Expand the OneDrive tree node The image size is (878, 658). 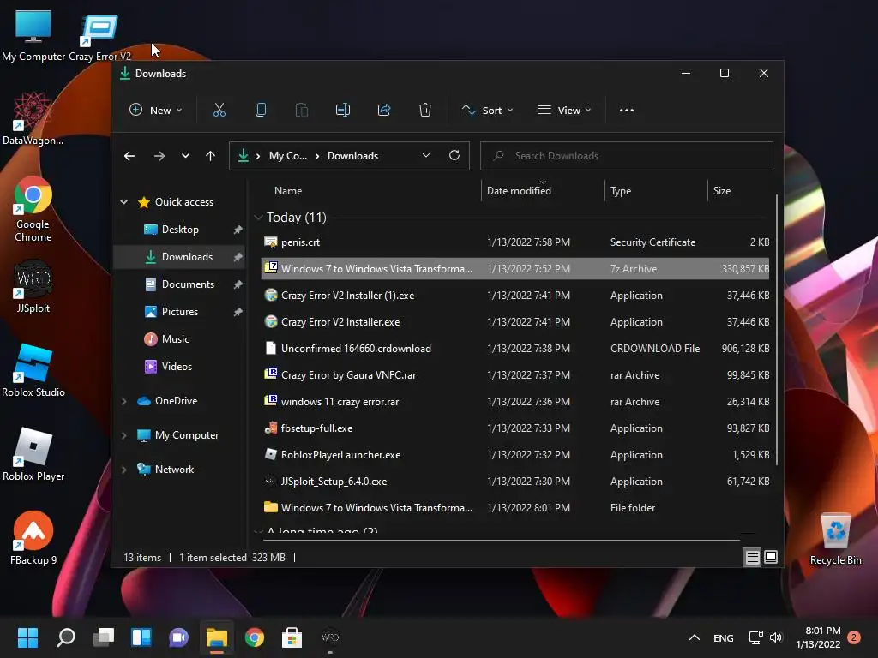click(x=123, y=401)
